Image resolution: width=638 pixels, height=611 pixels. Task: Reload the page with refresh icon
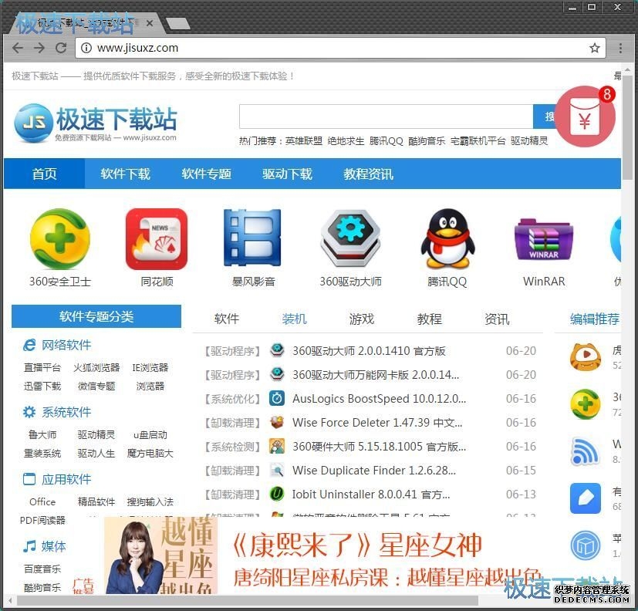pyautogui.click(x=61, y=48)
